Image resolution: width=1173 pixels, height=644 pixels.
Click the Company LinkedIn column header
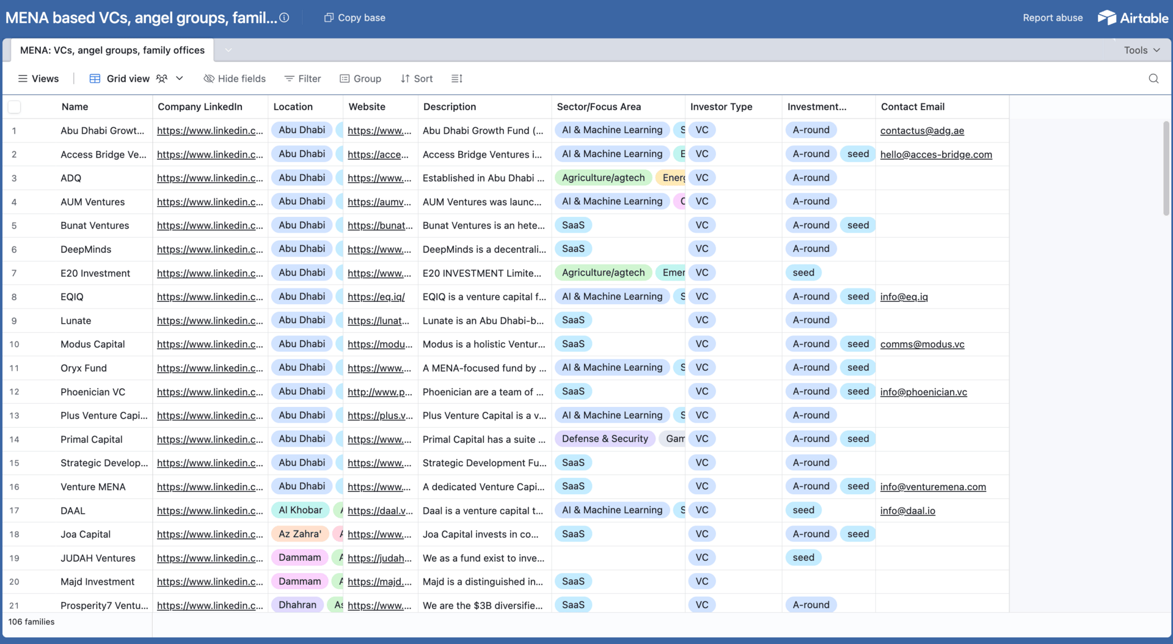point(210,106)
